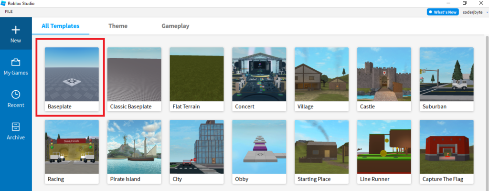Select the Obby template thumbnail
Screen dimensions: 489x191
(x=259, y=147)
